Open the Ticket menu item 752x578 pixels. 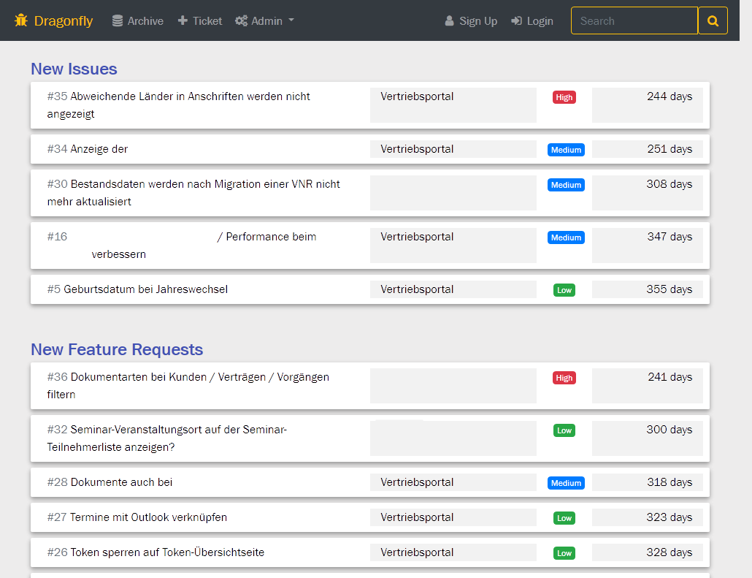[207, 21]
